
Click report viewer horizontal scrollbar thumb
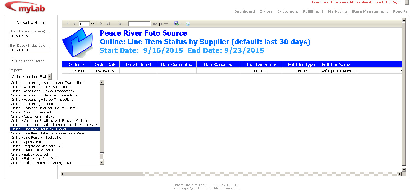[x=104, y=174]
